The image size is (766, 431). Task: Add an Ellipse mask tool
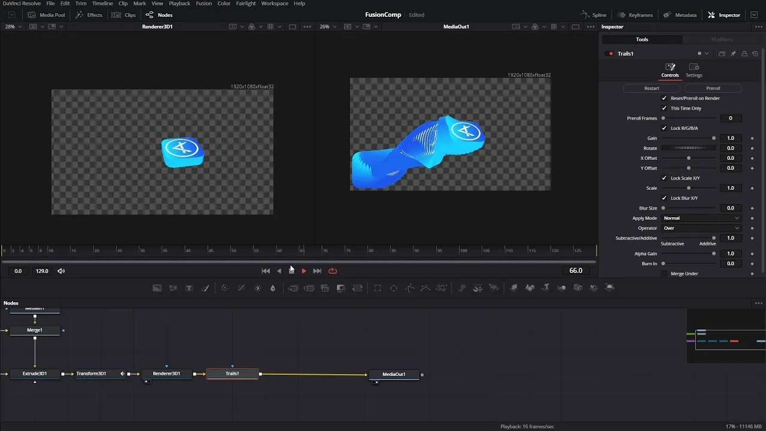point(394,288)
